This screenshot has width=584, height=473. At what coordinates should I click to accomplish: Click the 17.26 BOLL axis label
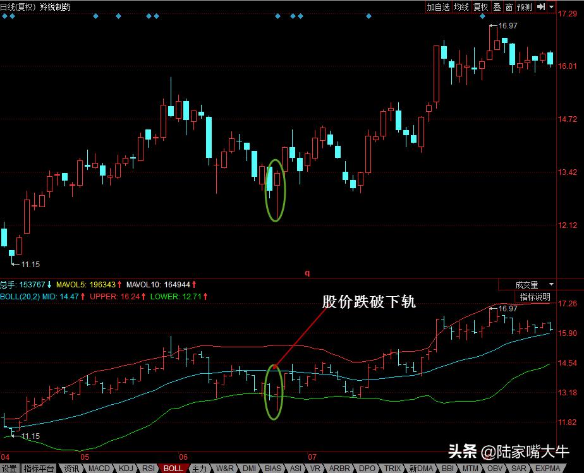tap(567, 304)
